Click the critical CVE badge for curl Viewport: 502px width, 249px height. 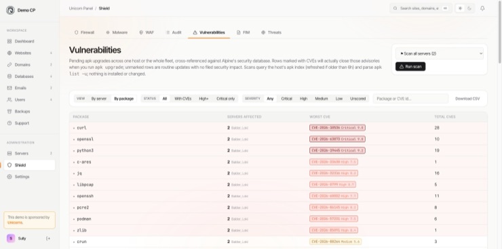point(337,128)
